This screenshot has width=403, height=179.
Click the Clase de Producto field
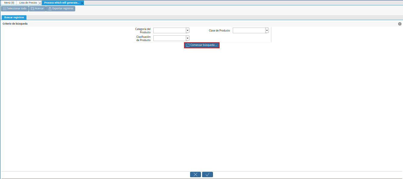point(249,31)
